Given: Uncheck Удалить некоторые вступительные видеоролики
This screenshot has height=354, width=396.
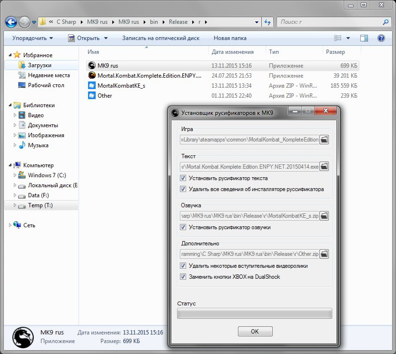Looking at the screenshot, I should click(183, 266).
